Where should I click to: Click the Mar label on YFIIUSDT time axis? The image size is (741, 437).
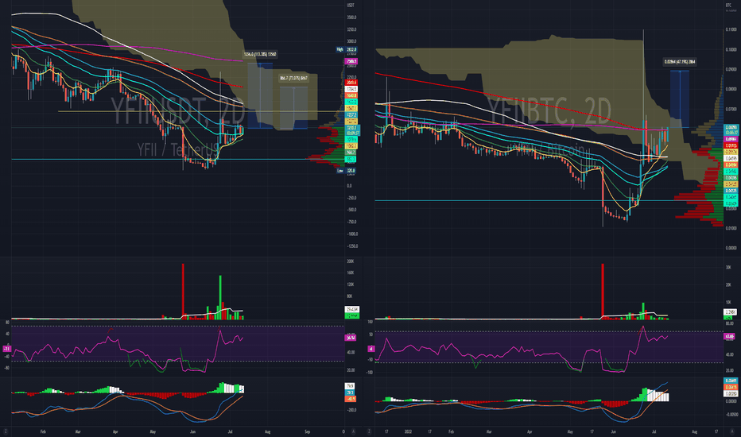78,431
